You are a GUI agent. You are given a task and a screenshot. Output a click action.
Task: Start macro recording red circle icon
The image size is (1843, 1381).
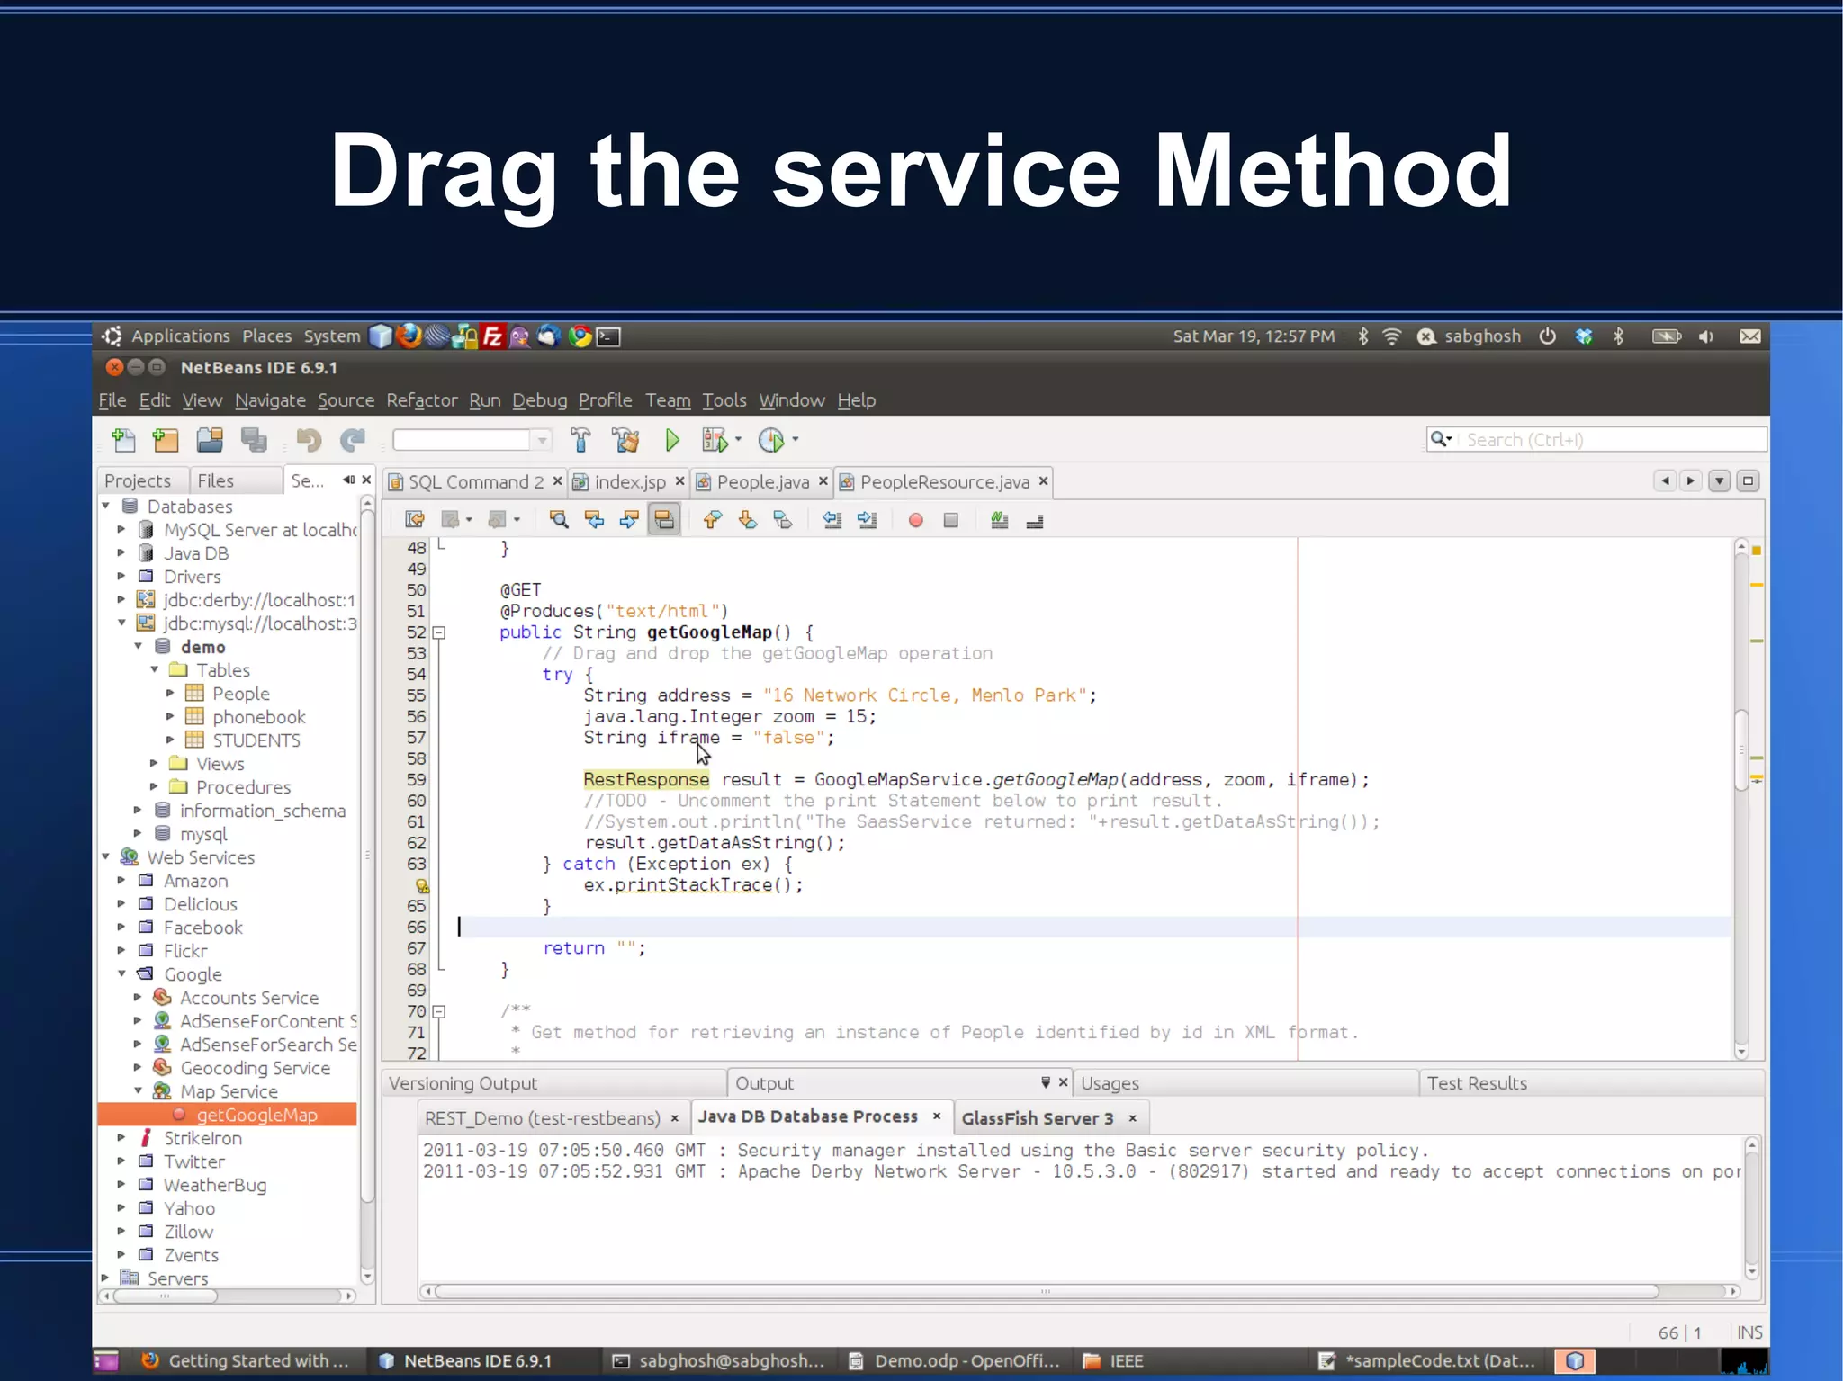pyautogui.click(x=915, y=520)
